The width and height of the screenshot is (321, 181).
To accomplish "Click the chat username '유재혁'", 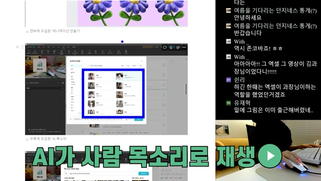I will point(242,103).
